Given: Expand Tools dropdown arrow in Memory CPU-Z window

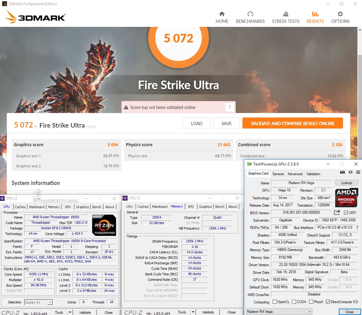Looking at the screenshot, I should click(x=193, y=312).
